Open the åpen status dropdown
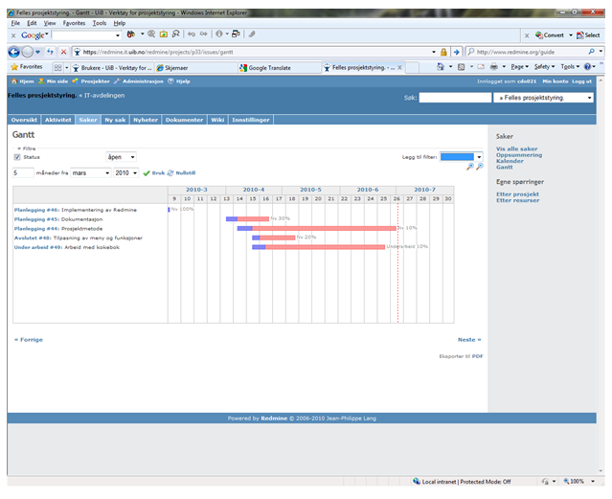Screen dimensions: 612x499 pos(121,157)
